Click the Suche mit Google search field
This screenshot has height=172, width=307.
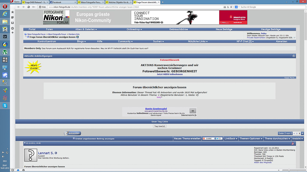pos(272,7)
